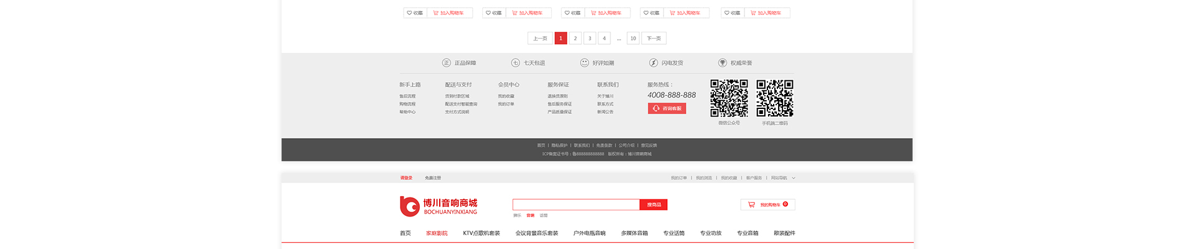This screenshot has height=249, width=1196.
Task: Go to the previous page with 上一页
Action: [x=540, y=38]
